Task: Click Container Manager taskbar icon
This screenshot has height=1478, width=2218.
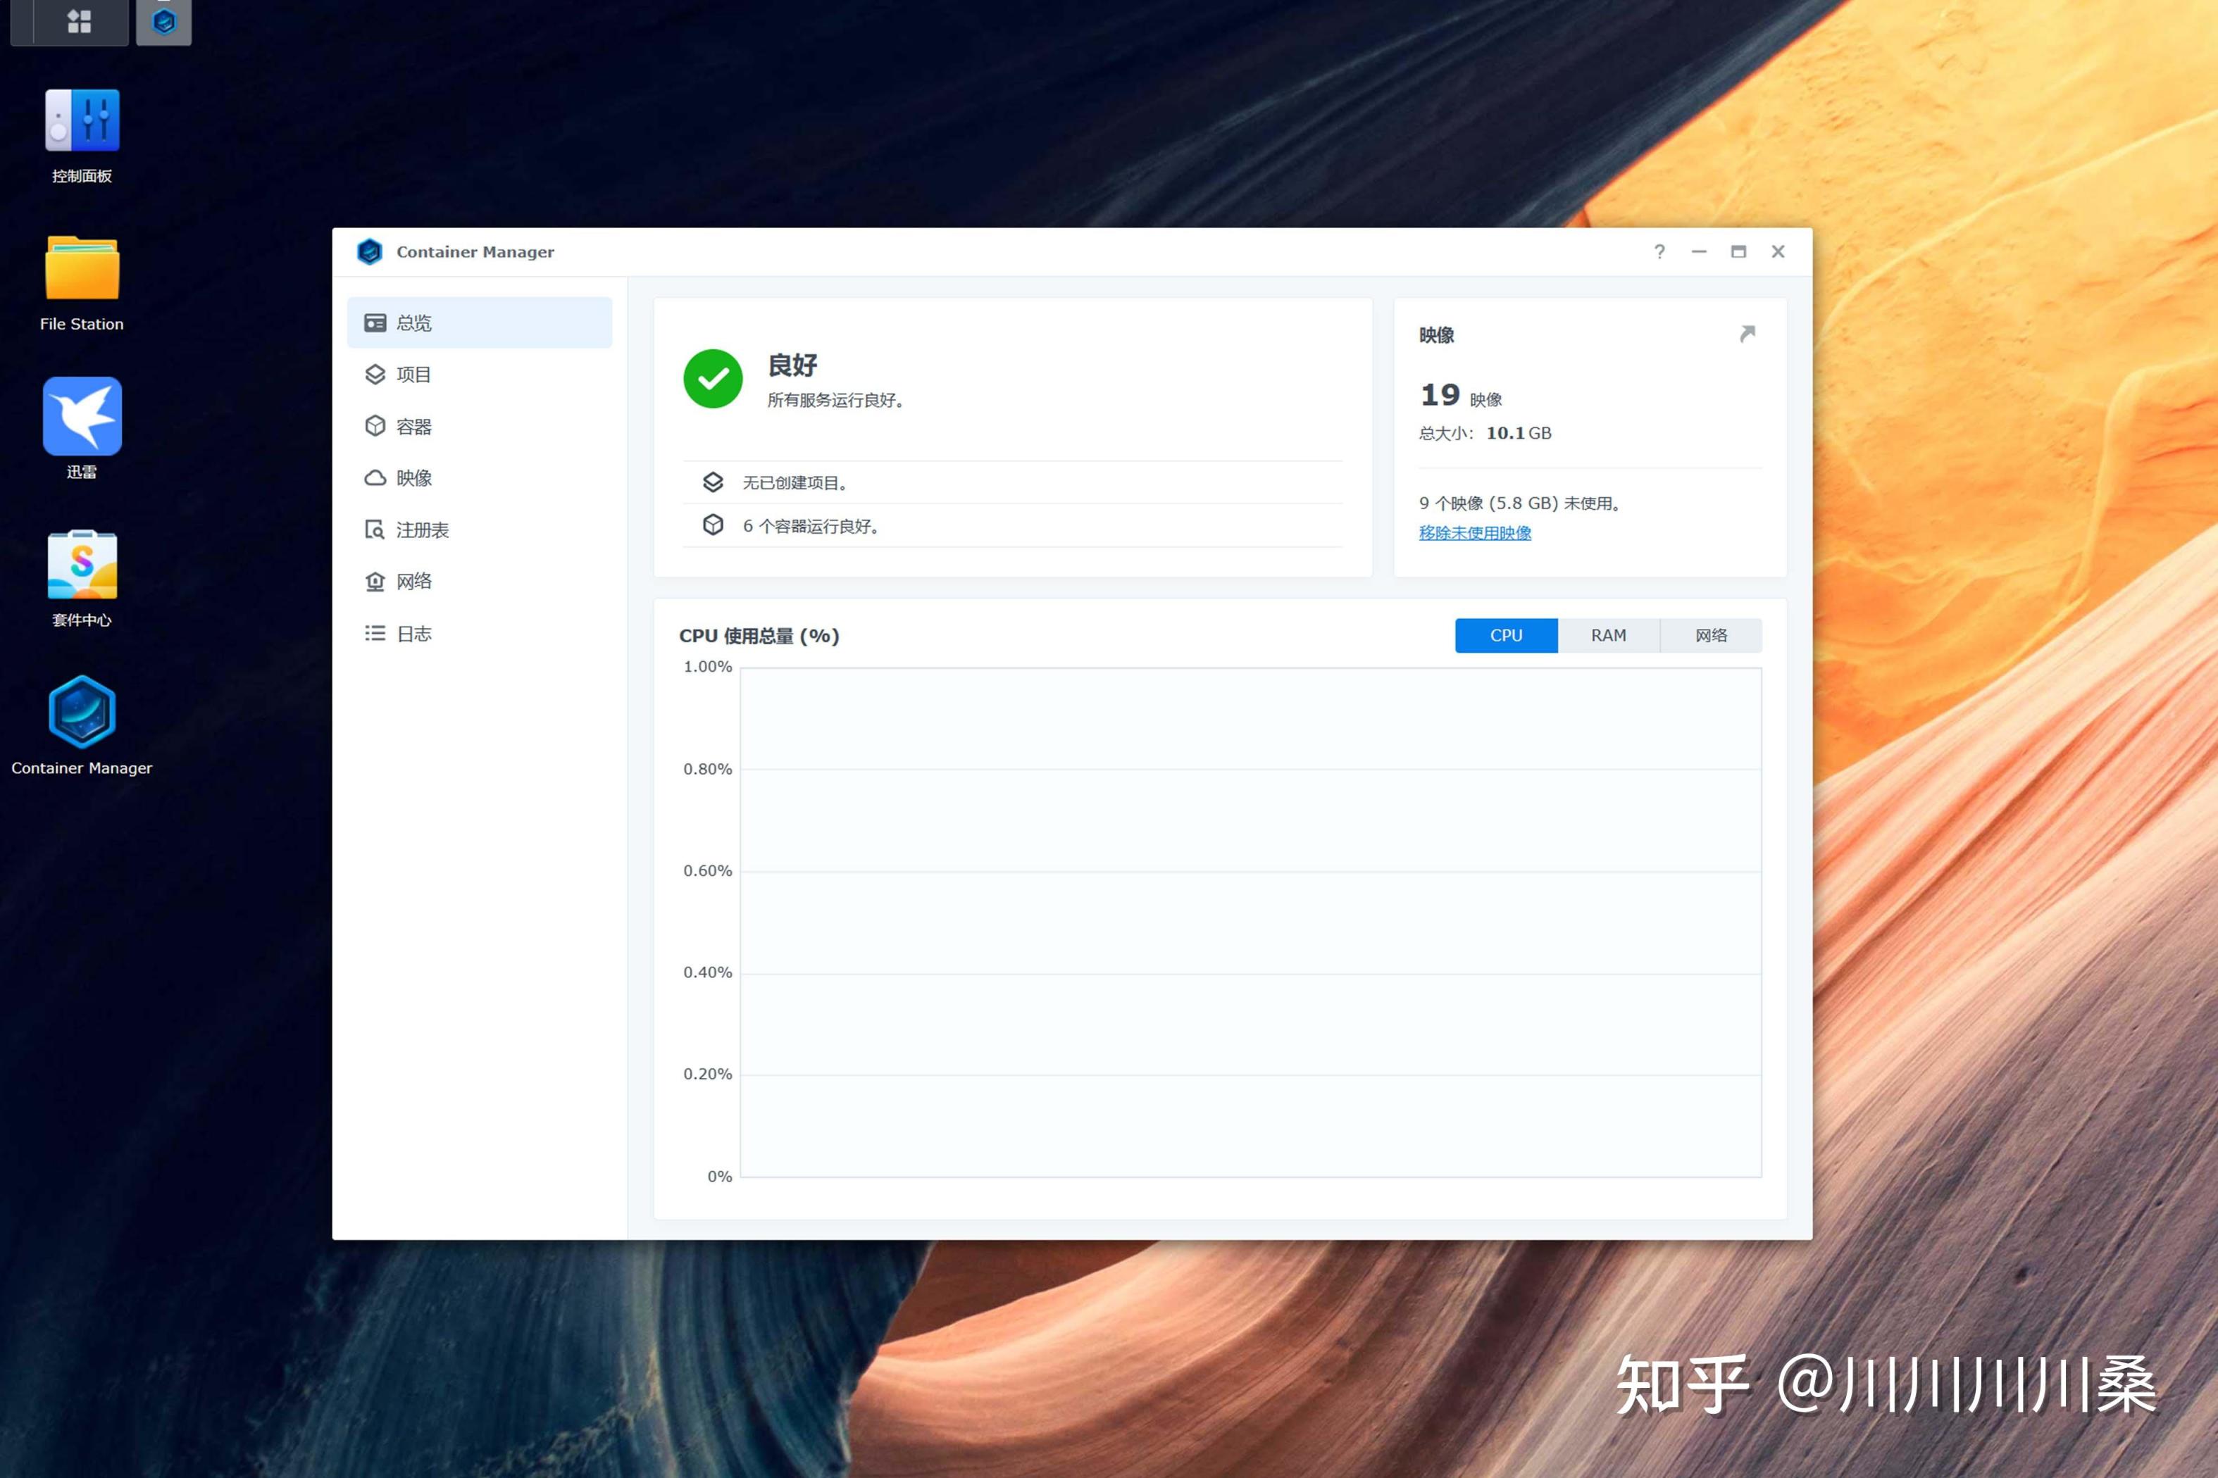Action: pos(164,20)
